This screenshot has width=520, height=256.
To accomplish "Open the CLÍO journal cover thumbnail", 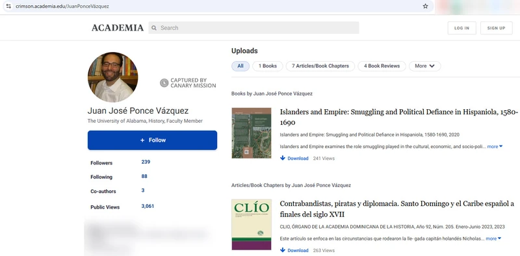I will pyautogui.click(x=252, y=225).
